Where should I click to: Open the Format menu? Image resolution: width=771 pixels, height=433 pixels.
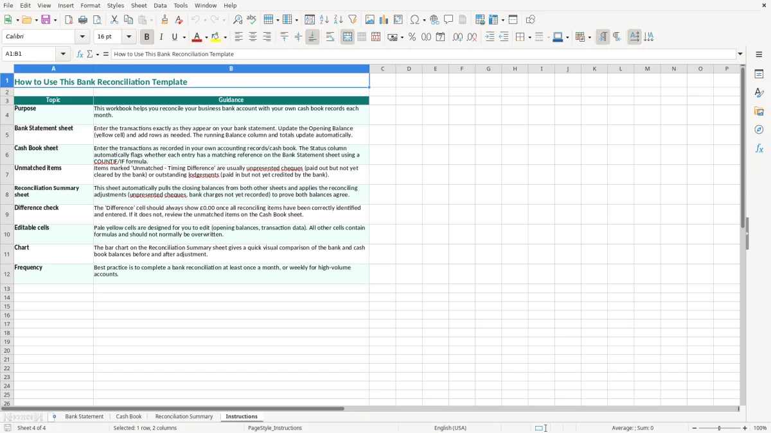coord(90,5)
